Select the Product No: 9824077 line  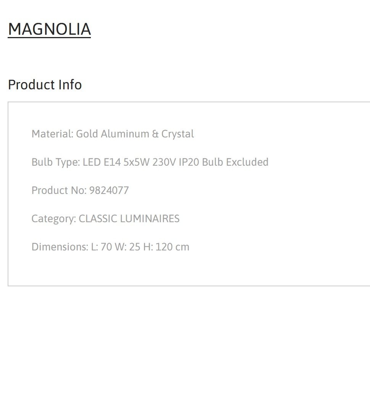coord(80,191)
